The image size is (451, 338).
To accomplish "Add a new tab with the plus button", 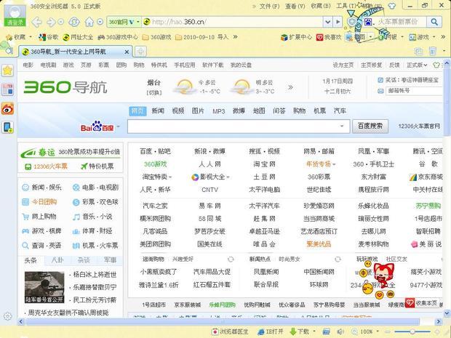I will point(140,52).
